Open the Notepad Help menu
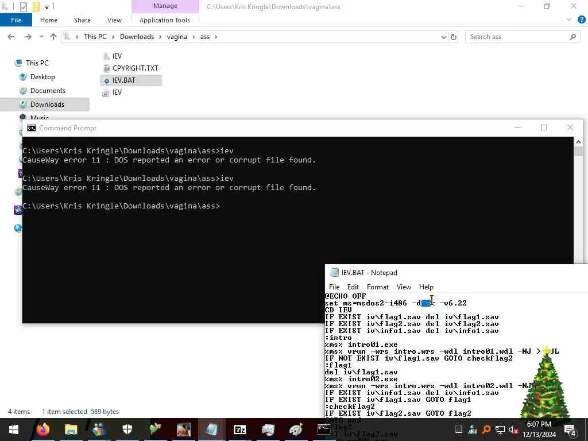 point(426,287)
